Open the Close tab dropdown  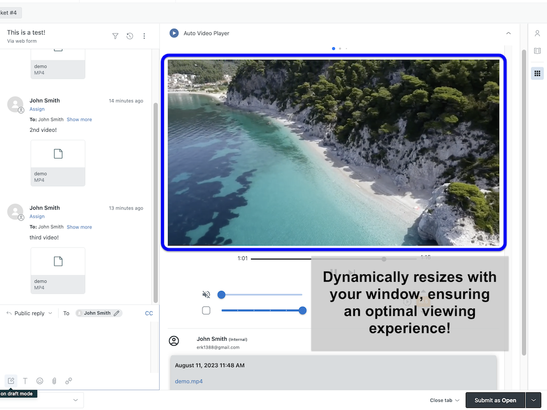point(444,400)
